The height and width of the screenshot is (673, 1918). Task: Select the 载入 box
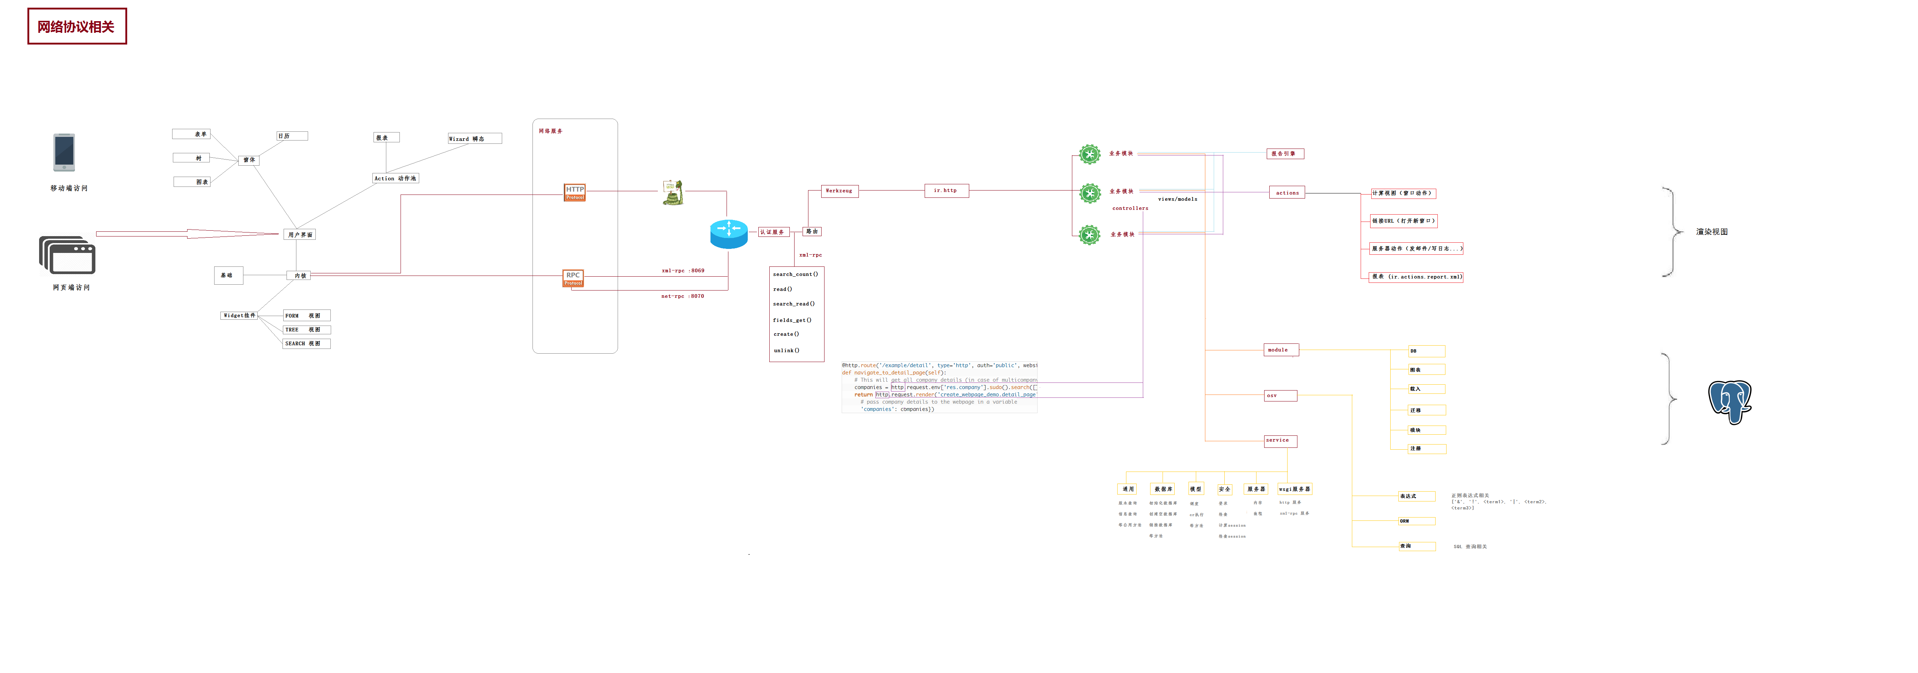(x=1426, y=389)
